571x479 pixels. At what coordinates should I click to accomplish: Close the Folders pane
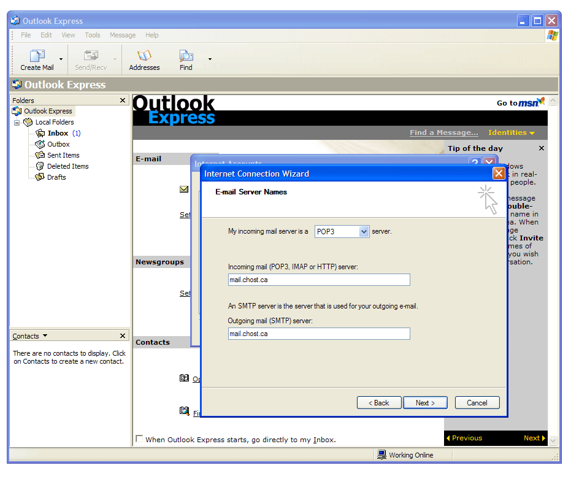123,100
